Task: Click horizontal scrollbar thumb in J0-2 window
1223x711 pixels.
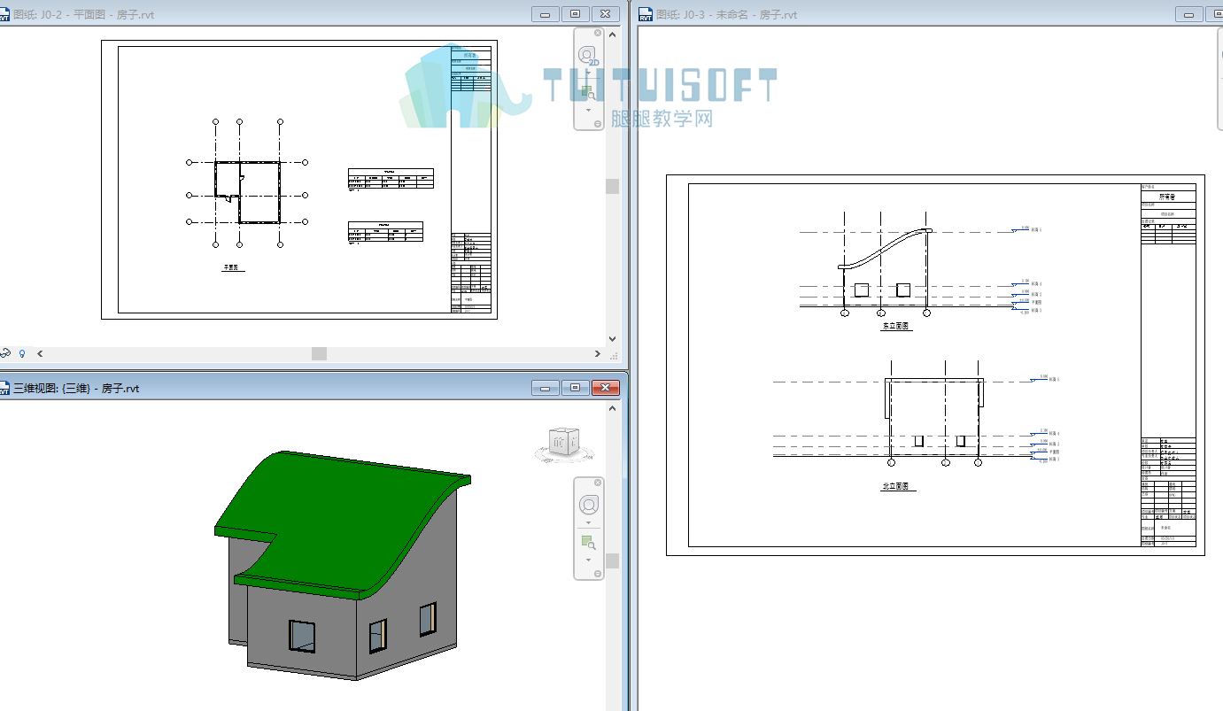Action: pyautogui.click(x=320, y=353)
